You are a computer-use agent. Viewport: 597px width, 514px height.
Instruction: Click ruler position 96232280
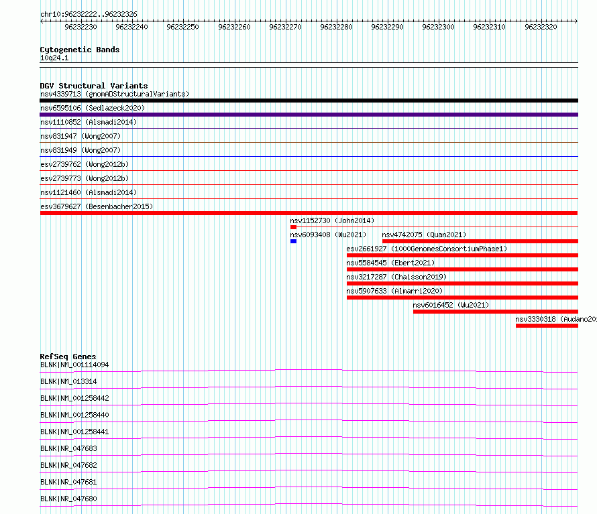click(x=336, y=27)
